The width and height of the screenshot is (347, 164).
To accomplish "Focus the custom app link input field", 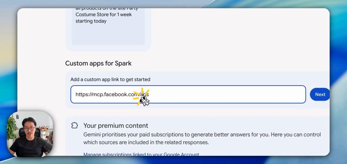I will 188,94.
